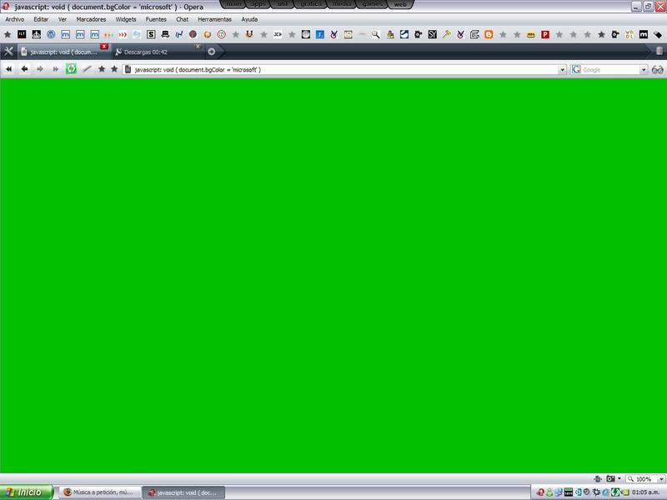The width and height of the screenshot is (667, 500).
Task: Click the Rewind double-arrow navigation button
Action: (9, 69)
